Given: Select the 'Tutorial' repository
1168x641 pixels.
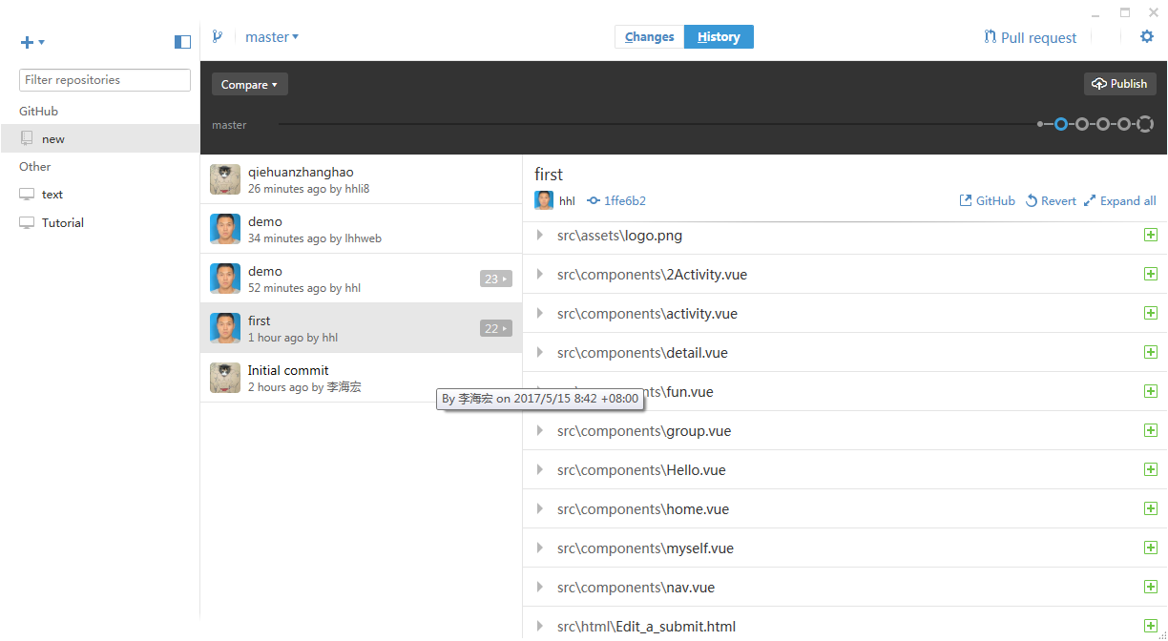Looking at the screenshot, I should click(100, 222).
